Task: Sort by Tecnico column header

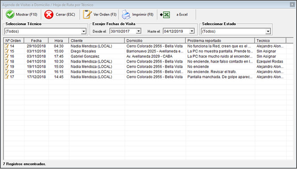Action: pos(271,40)
